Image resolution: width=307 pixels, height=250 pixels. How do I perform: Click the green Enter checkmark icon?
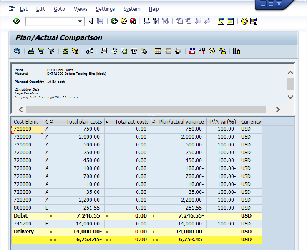(17, 21)
